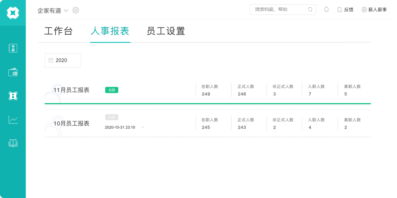
Task: Click the search magnifier icon
Action: pos(310,10)
